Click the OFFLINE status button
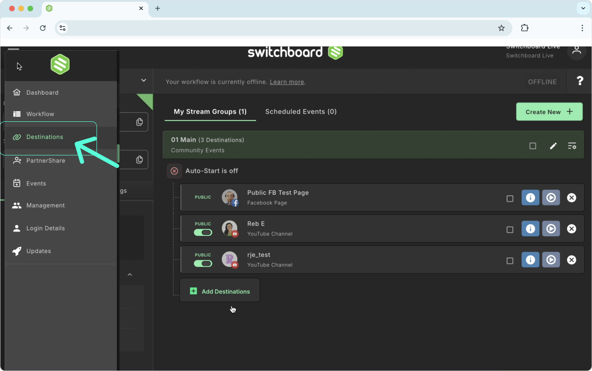 point(542,82)
